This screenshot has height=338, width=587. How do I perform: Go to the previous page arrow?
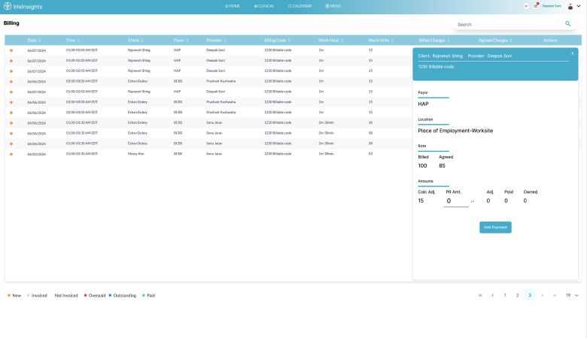[x=493, y=295]
